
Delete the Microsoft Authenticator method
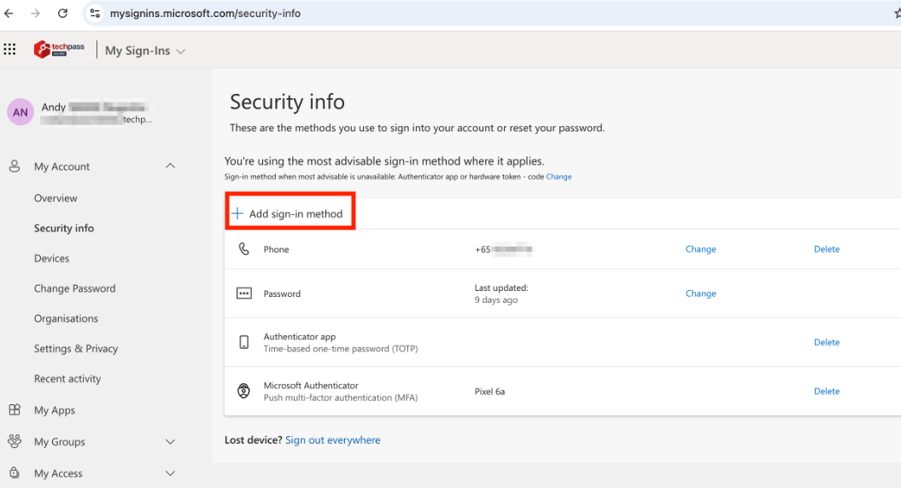click(826, 392)
